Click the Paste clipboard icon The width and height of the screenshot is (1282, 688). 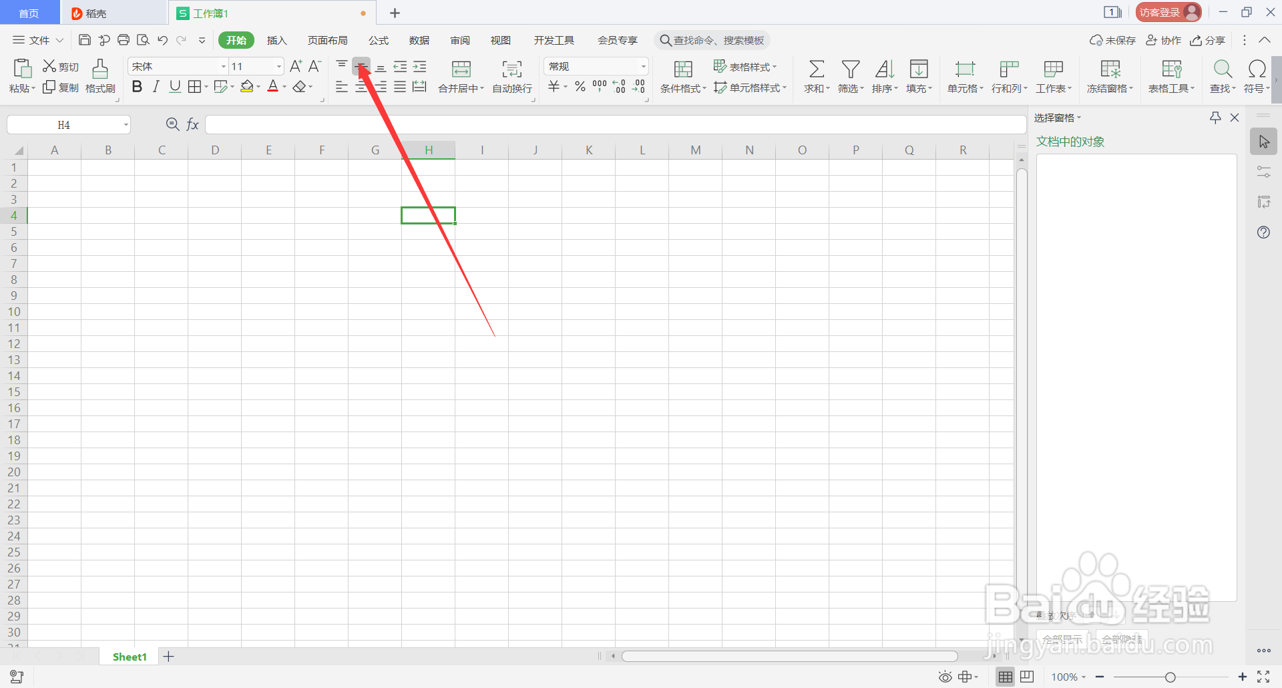coord(23,68)
